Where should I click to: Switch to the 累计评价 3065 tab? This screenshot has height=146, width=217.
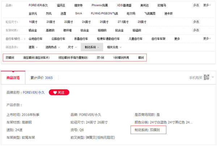pyautogui.click(x=42, y=78)
